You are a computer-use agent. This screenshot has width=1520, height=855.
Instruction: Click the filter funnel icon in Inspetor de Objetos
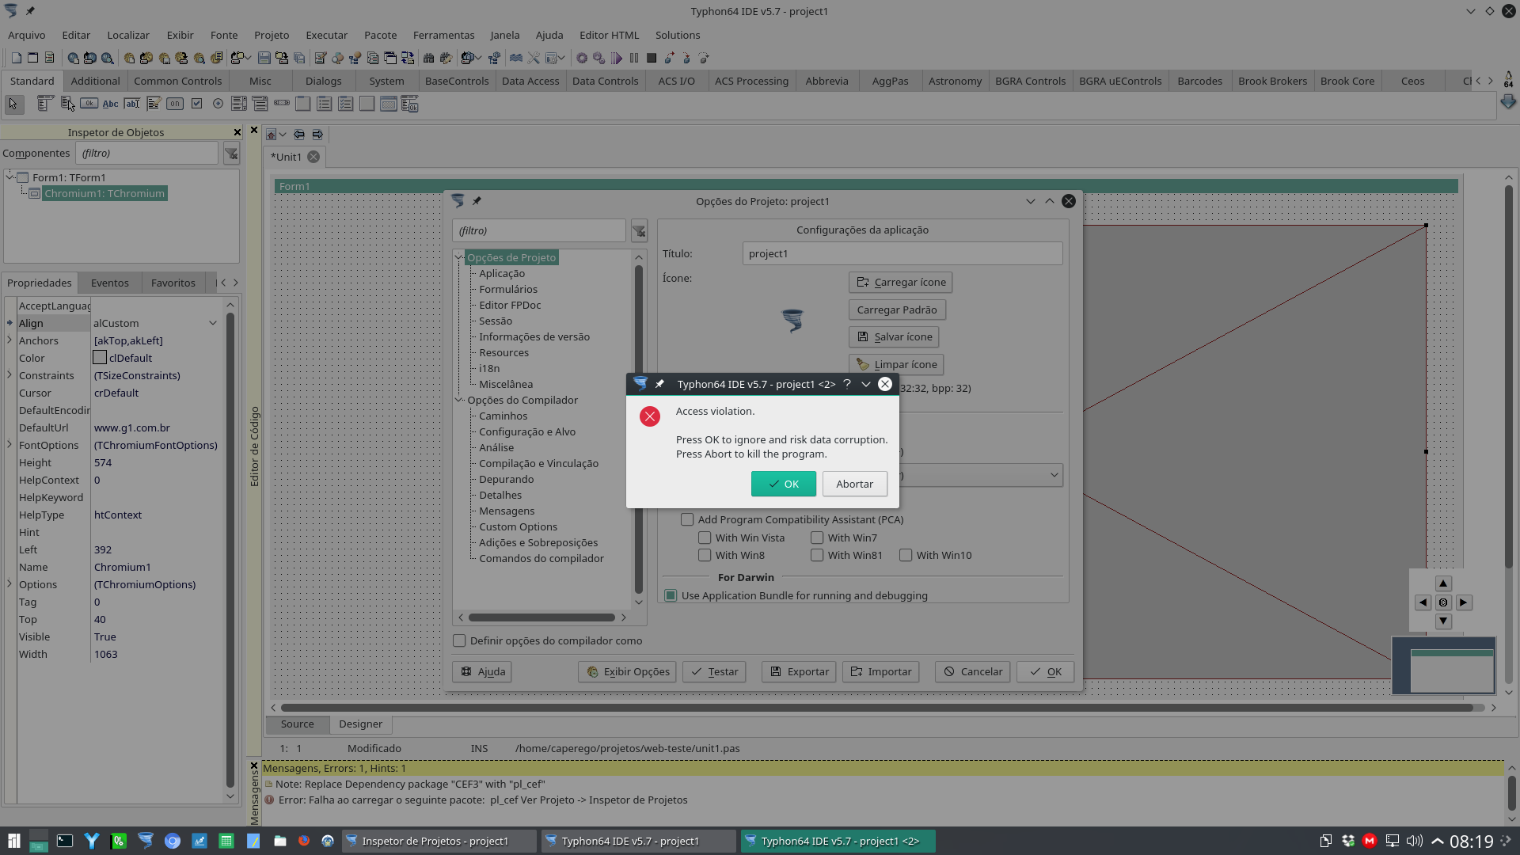(x=231, y=154)
